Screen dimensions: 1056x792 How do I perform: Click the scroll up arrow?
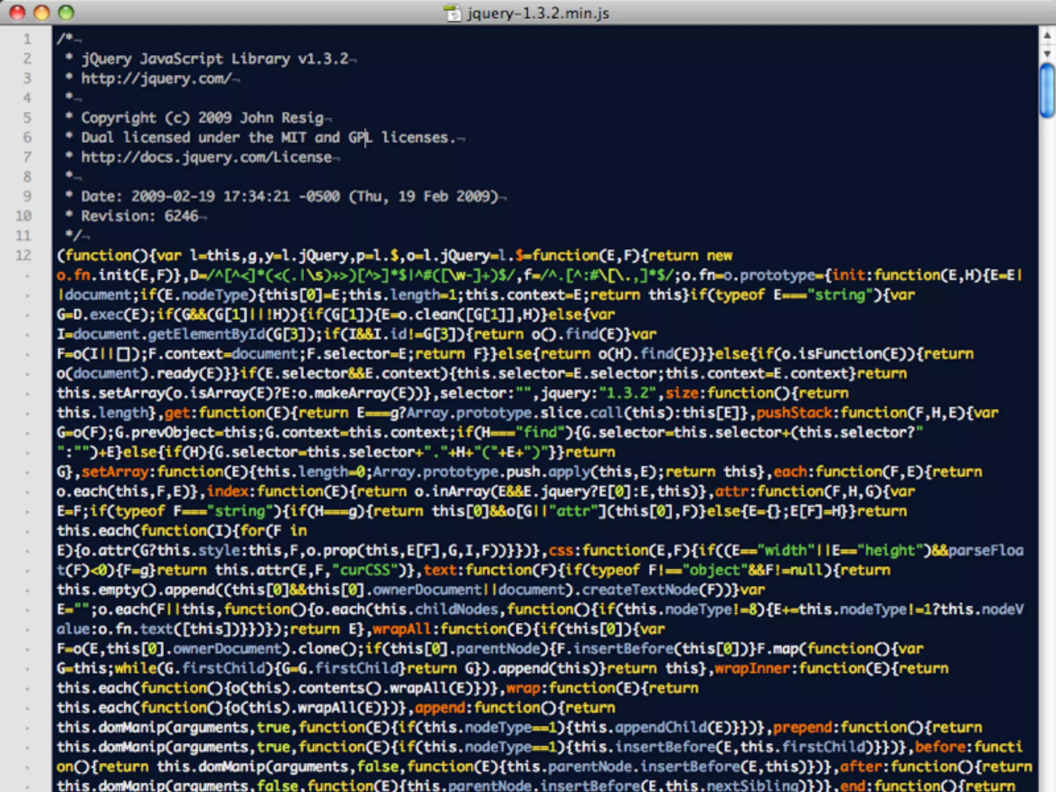click(x=1047, y=36)
